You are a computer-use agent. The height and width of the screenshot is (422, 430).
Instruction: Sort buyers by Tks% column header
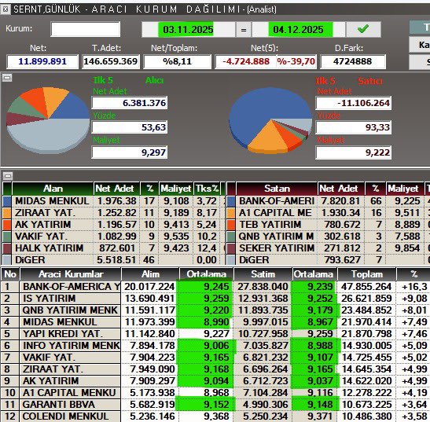[207, 189]
